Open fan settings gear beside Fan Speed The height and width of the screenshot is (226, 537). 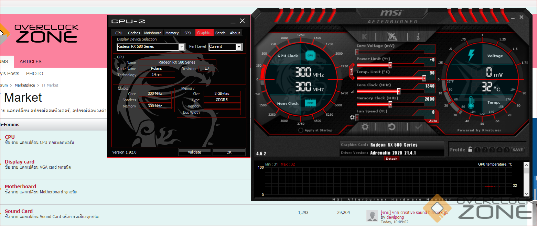[x=352, y=117]
